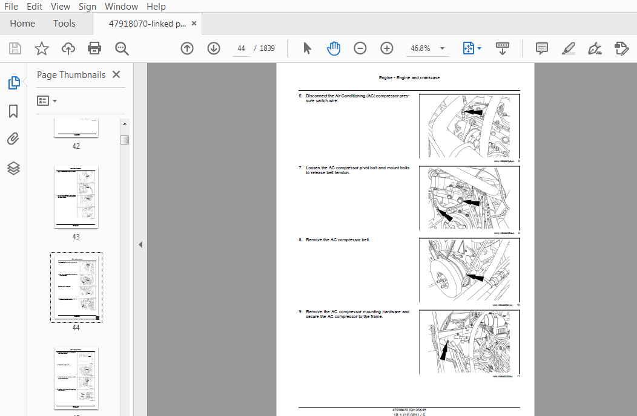Activate the arrow Selection tool
Screen dimensions: 637x416
point(307,48)
